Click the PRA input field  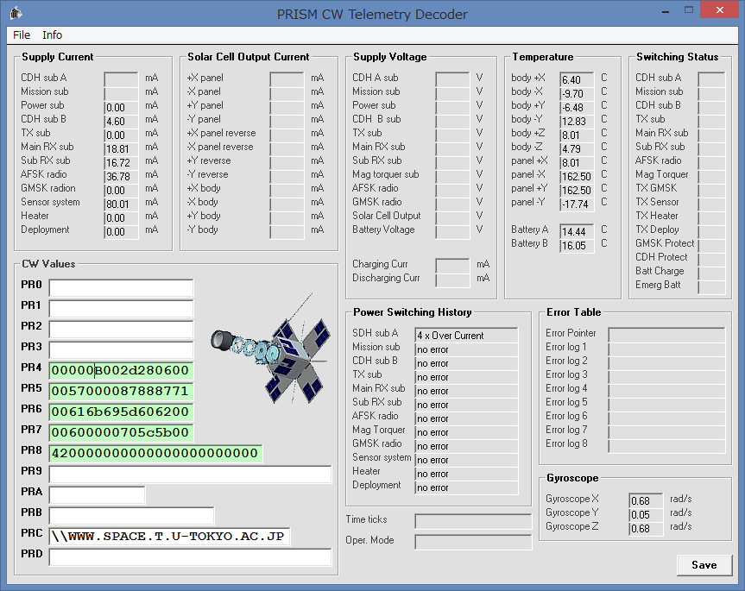pos(97,494)
